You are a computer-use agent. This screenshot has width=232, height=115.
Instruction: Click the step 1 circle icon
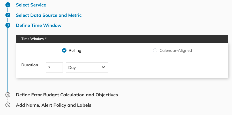pyautogui.click(x=8, y=5)
